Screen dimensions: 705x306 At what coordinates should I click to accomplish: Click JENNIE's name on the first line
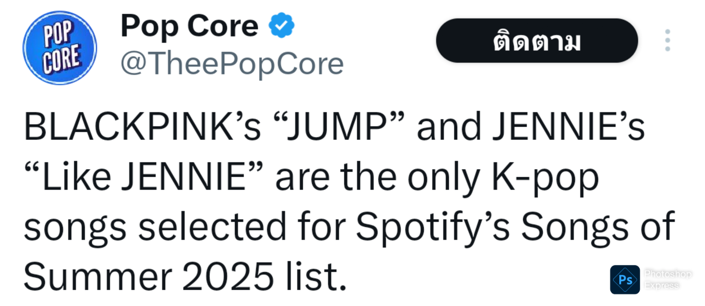tap(569, 127)
